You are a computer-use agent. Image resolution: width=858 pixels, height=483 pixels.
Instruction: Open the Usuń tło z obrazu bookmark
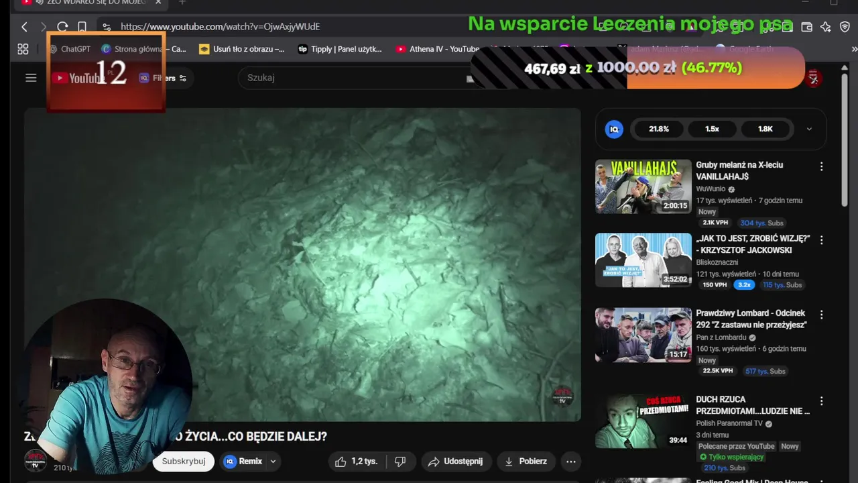tap(241, 49)
